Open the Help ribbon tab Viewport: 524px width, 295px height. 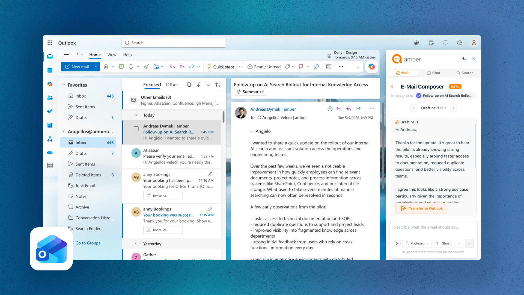click(127, 55)
